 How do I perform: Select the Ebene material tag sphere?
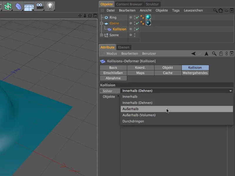(148, 23)
